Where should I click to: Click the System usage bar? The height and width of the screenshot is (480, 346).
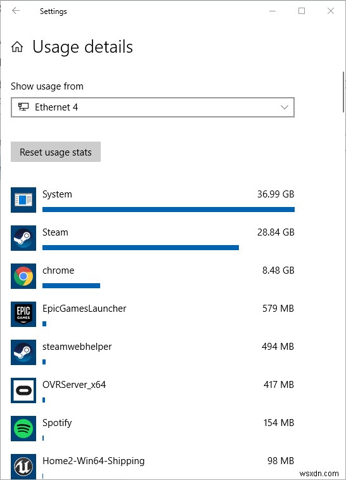coord(169,210)
